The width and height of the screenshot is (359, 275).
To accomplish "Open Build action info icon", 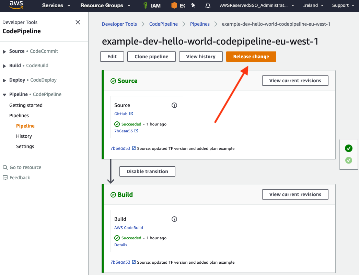I will point(174,219).
